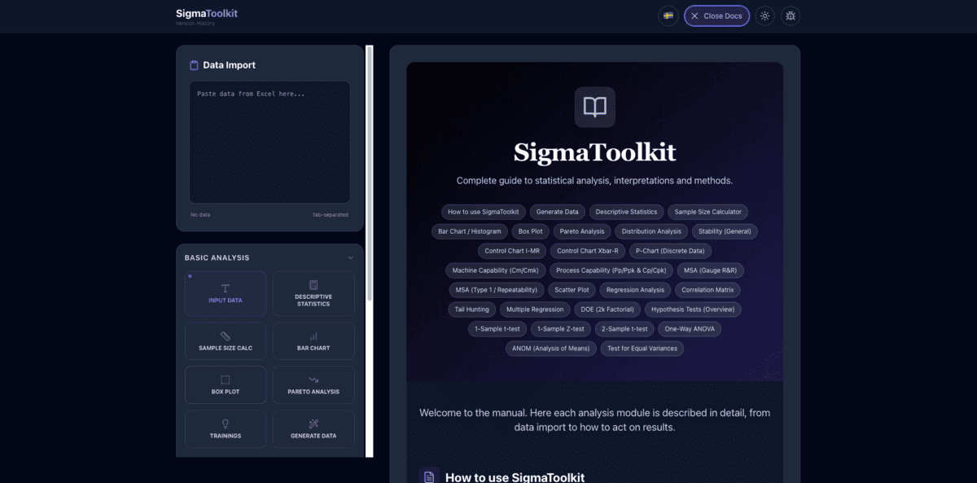
Task: Jump to Tail Hunting chip
Action: pos(472,310)
